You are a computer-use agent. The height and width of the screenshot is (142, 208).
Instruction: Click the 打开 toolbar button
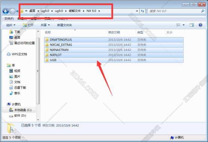28,25
